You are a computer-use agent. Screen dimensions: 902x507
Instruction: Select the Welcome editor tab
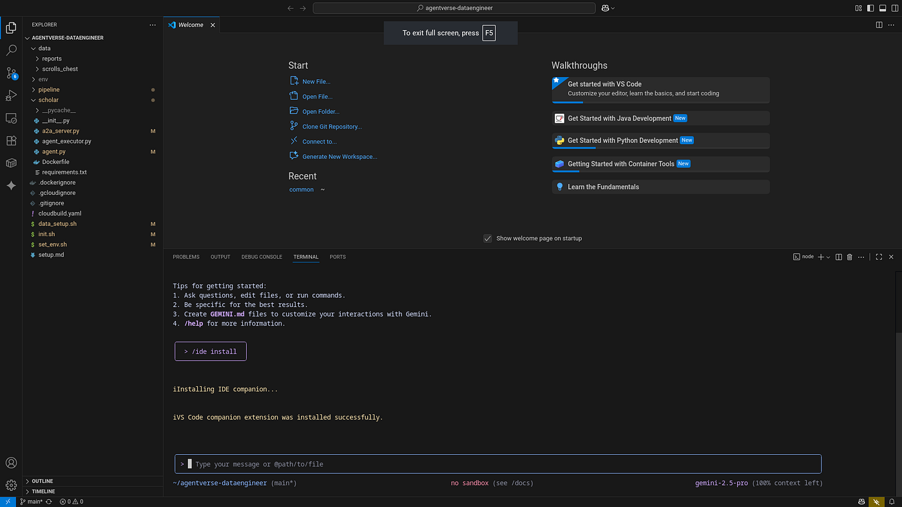(191, 25)
